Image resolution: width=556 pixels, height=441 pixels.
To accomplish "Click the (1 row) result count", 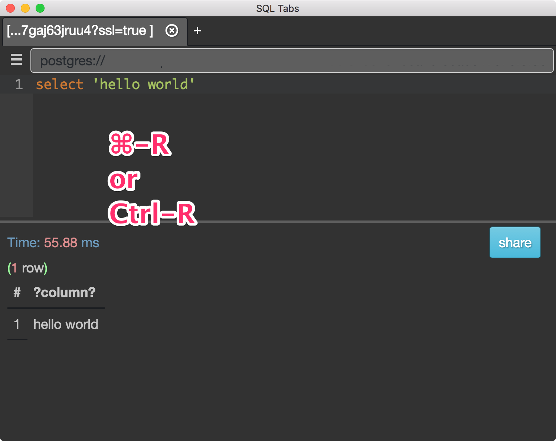I will pos(27,268).
